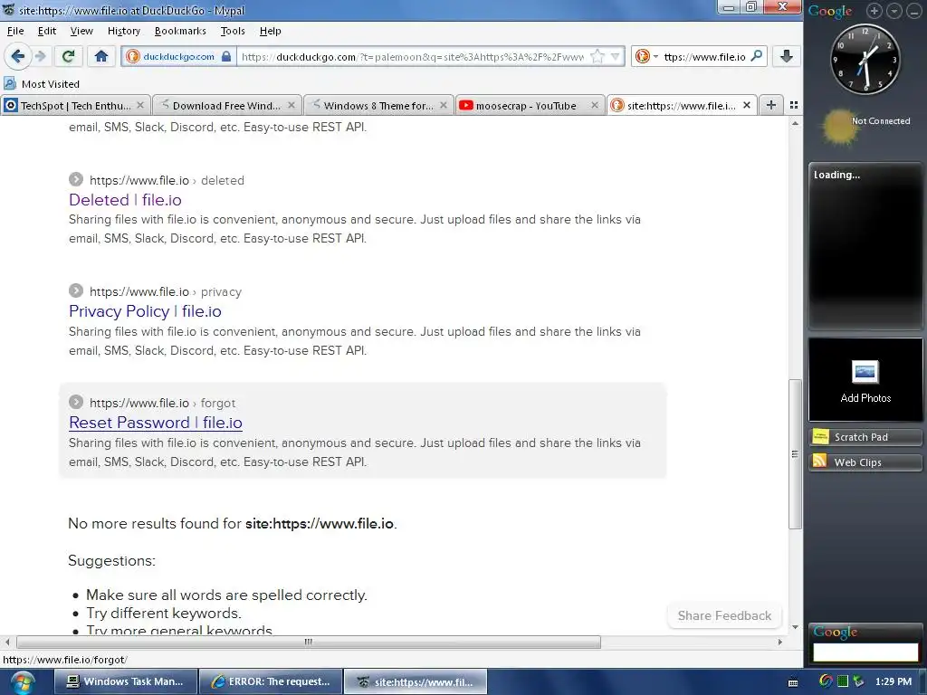Open a new tab with plus button
Image resolution: width=927 pixels, height=695 pixels.
[771, 105]
